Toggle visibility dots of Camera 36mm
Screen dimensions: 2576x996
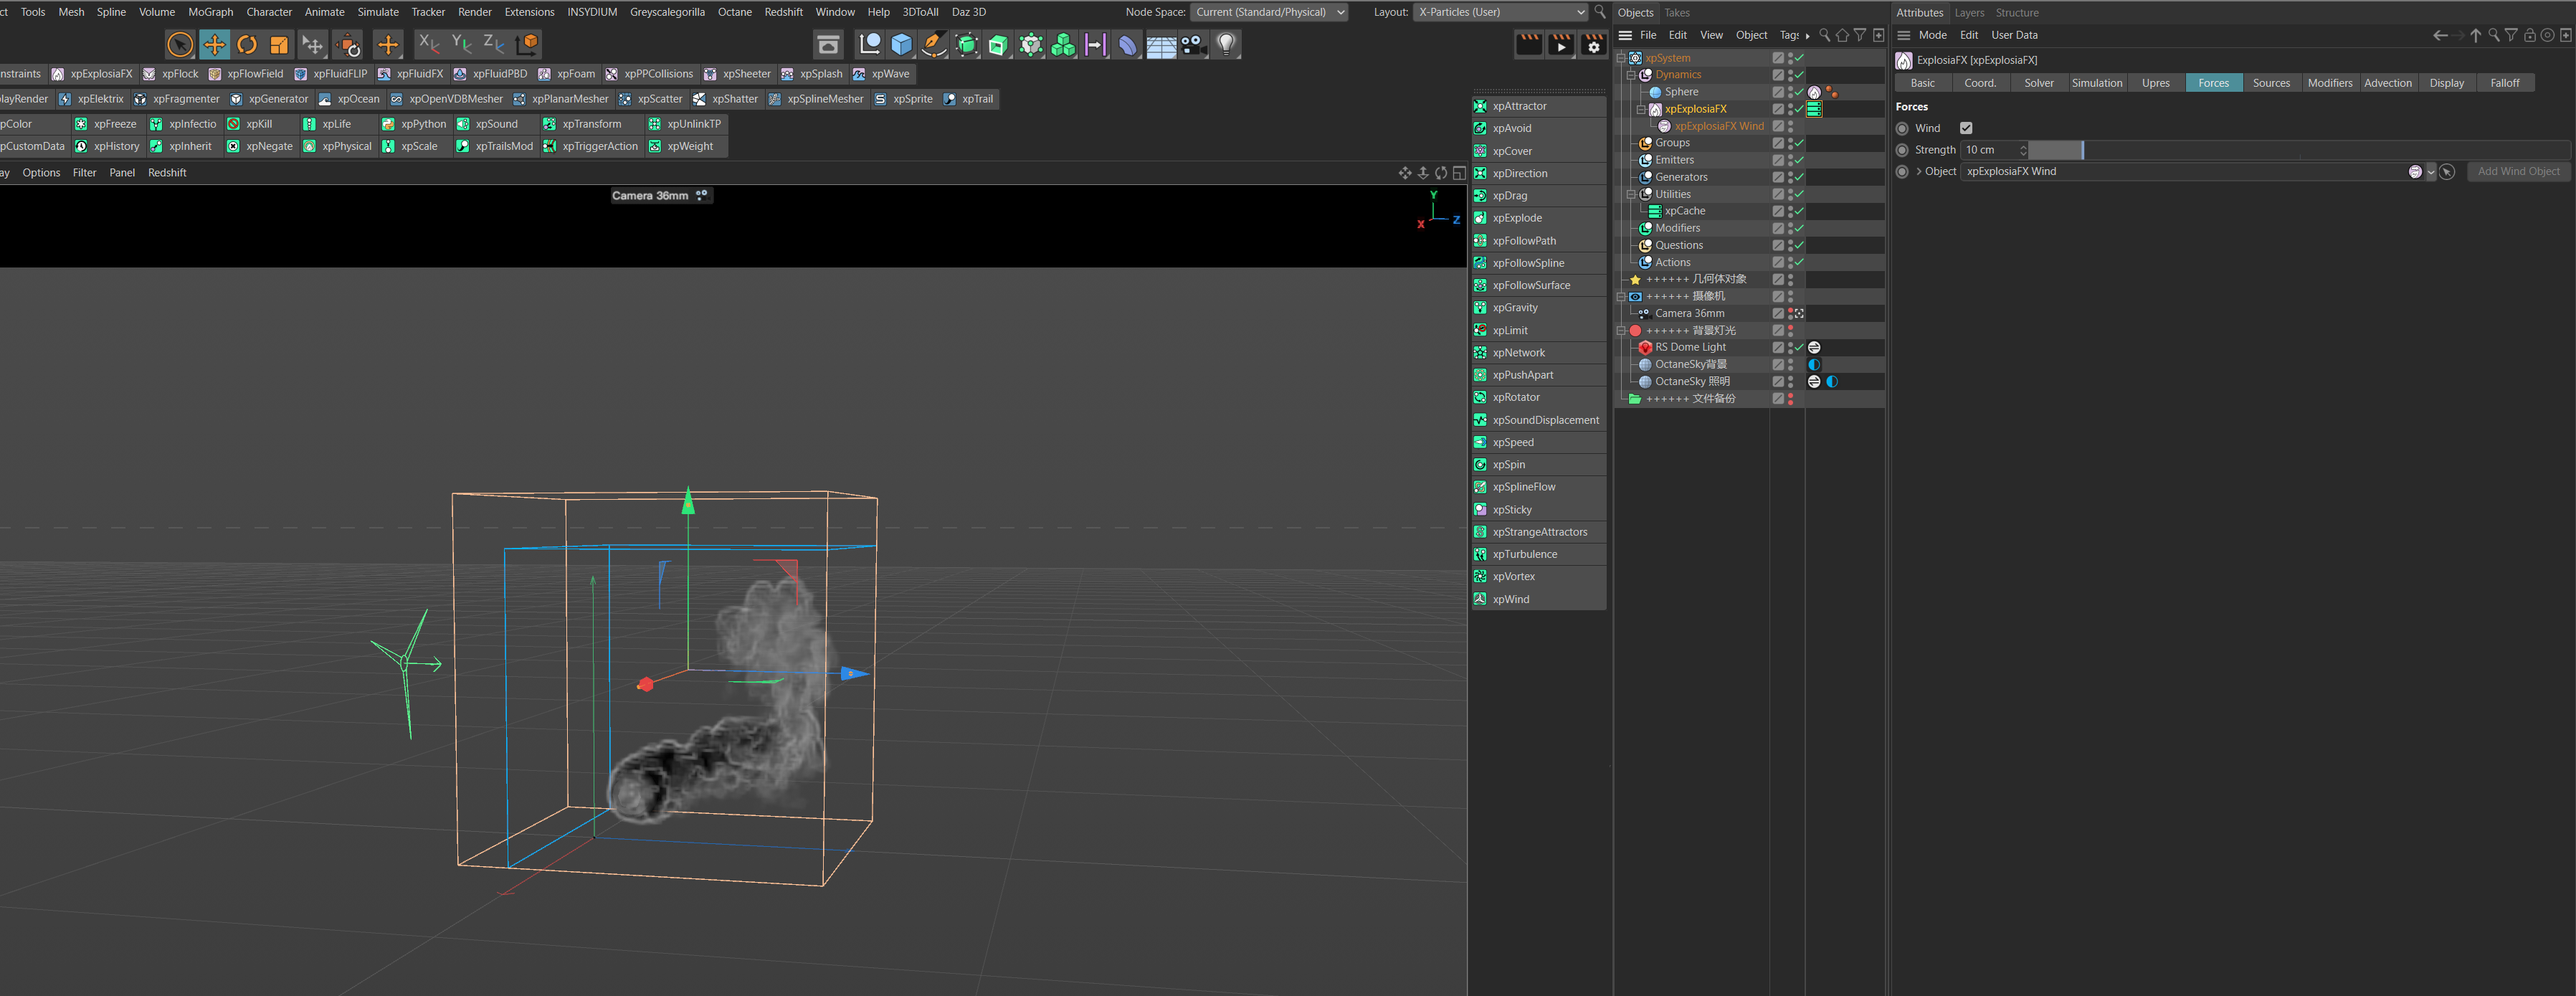coord(1790,313)
